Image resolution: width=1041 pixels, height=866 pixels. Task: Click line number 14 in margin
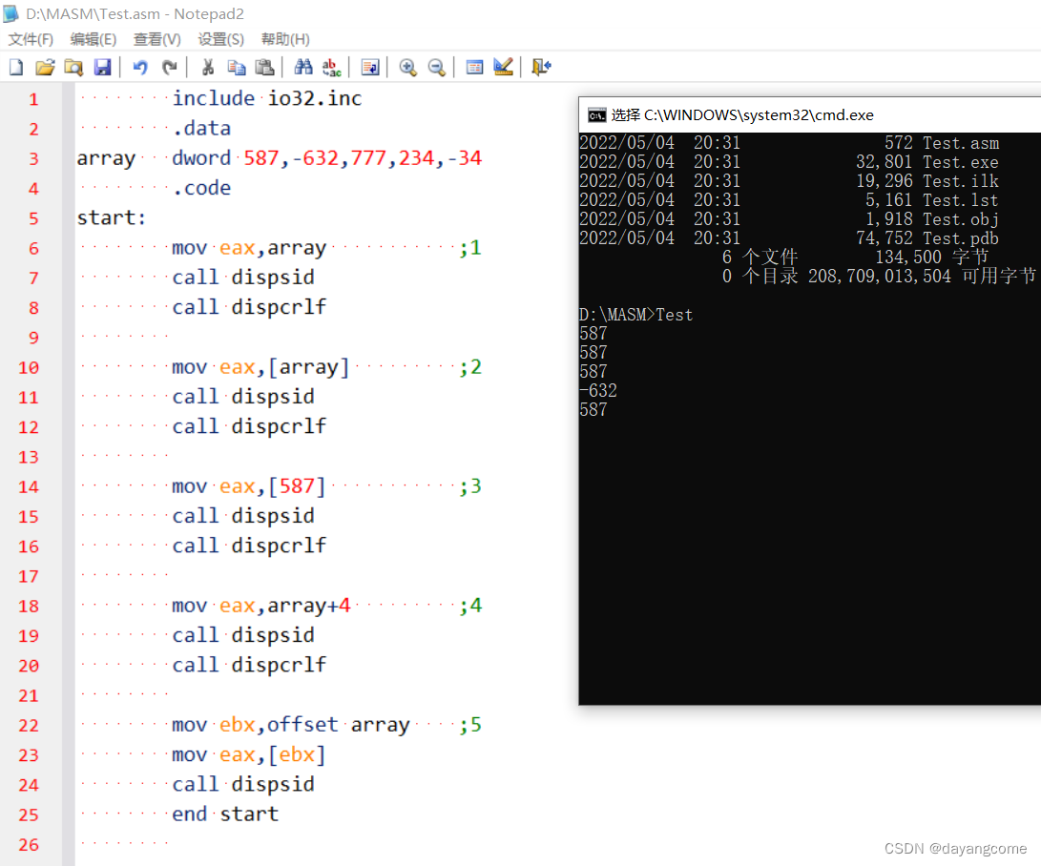[x=29, y=487]
